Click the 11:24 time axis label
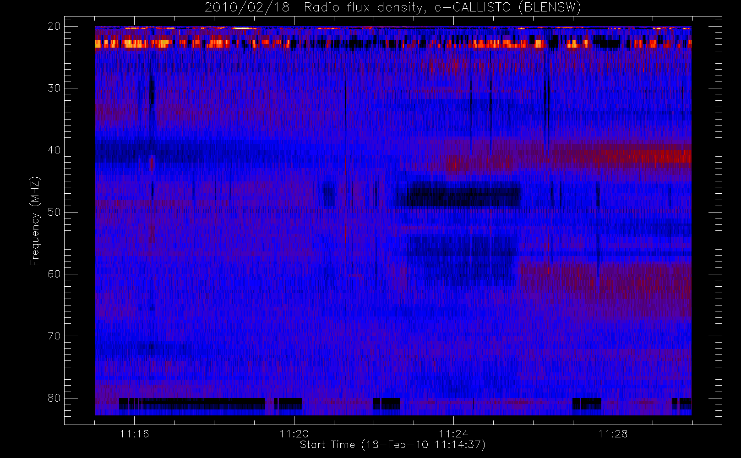741x458 pixels. point(453,434)
